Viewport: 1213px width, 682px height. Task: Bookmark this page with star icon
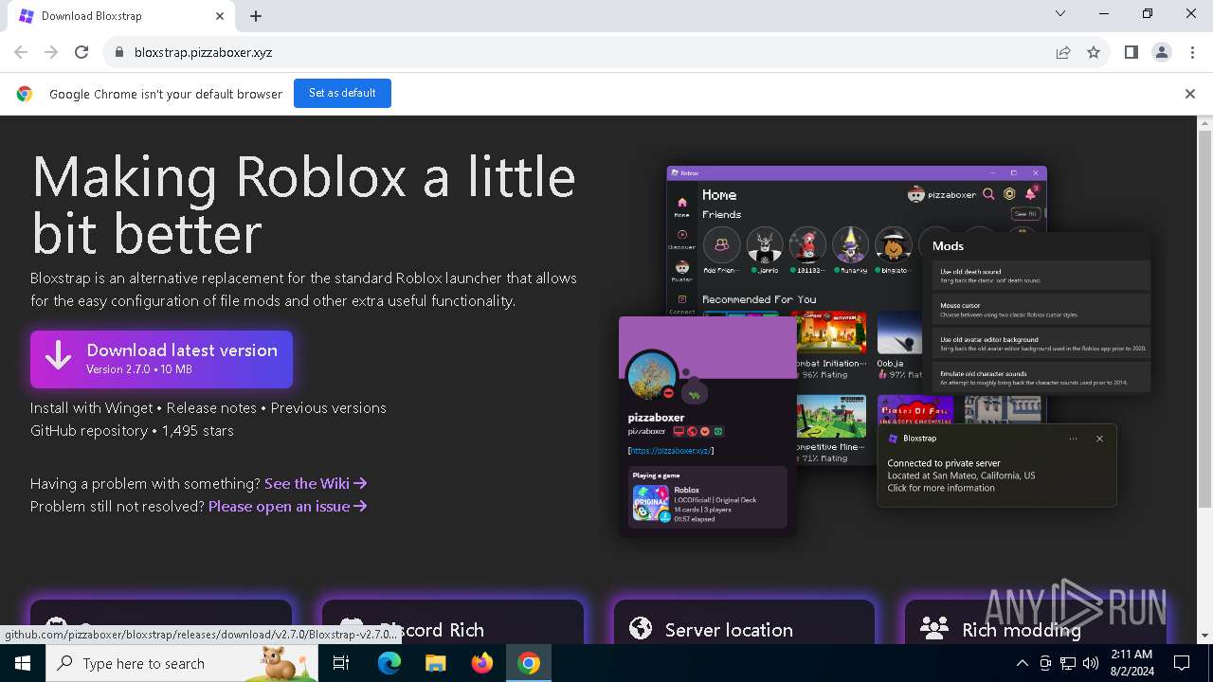click(1094, 52)
